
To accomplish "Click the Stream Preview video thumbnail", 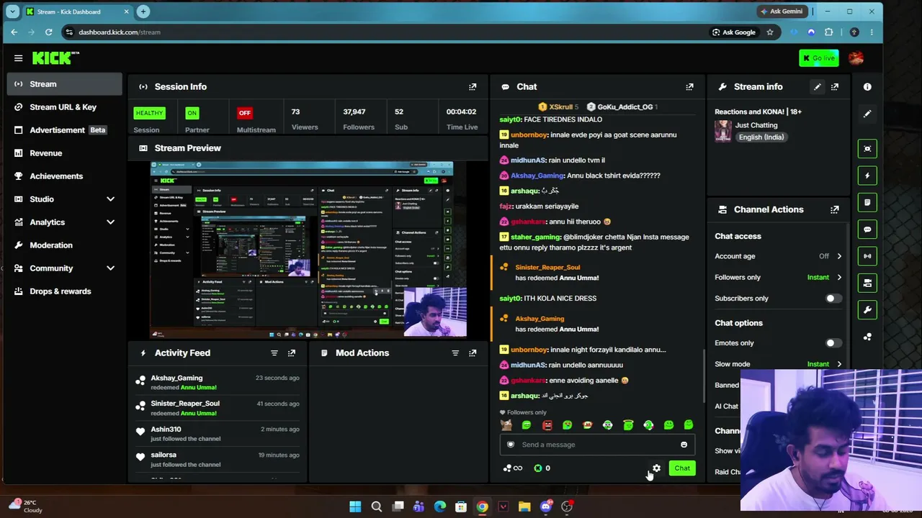I will [x=308, y=250].
